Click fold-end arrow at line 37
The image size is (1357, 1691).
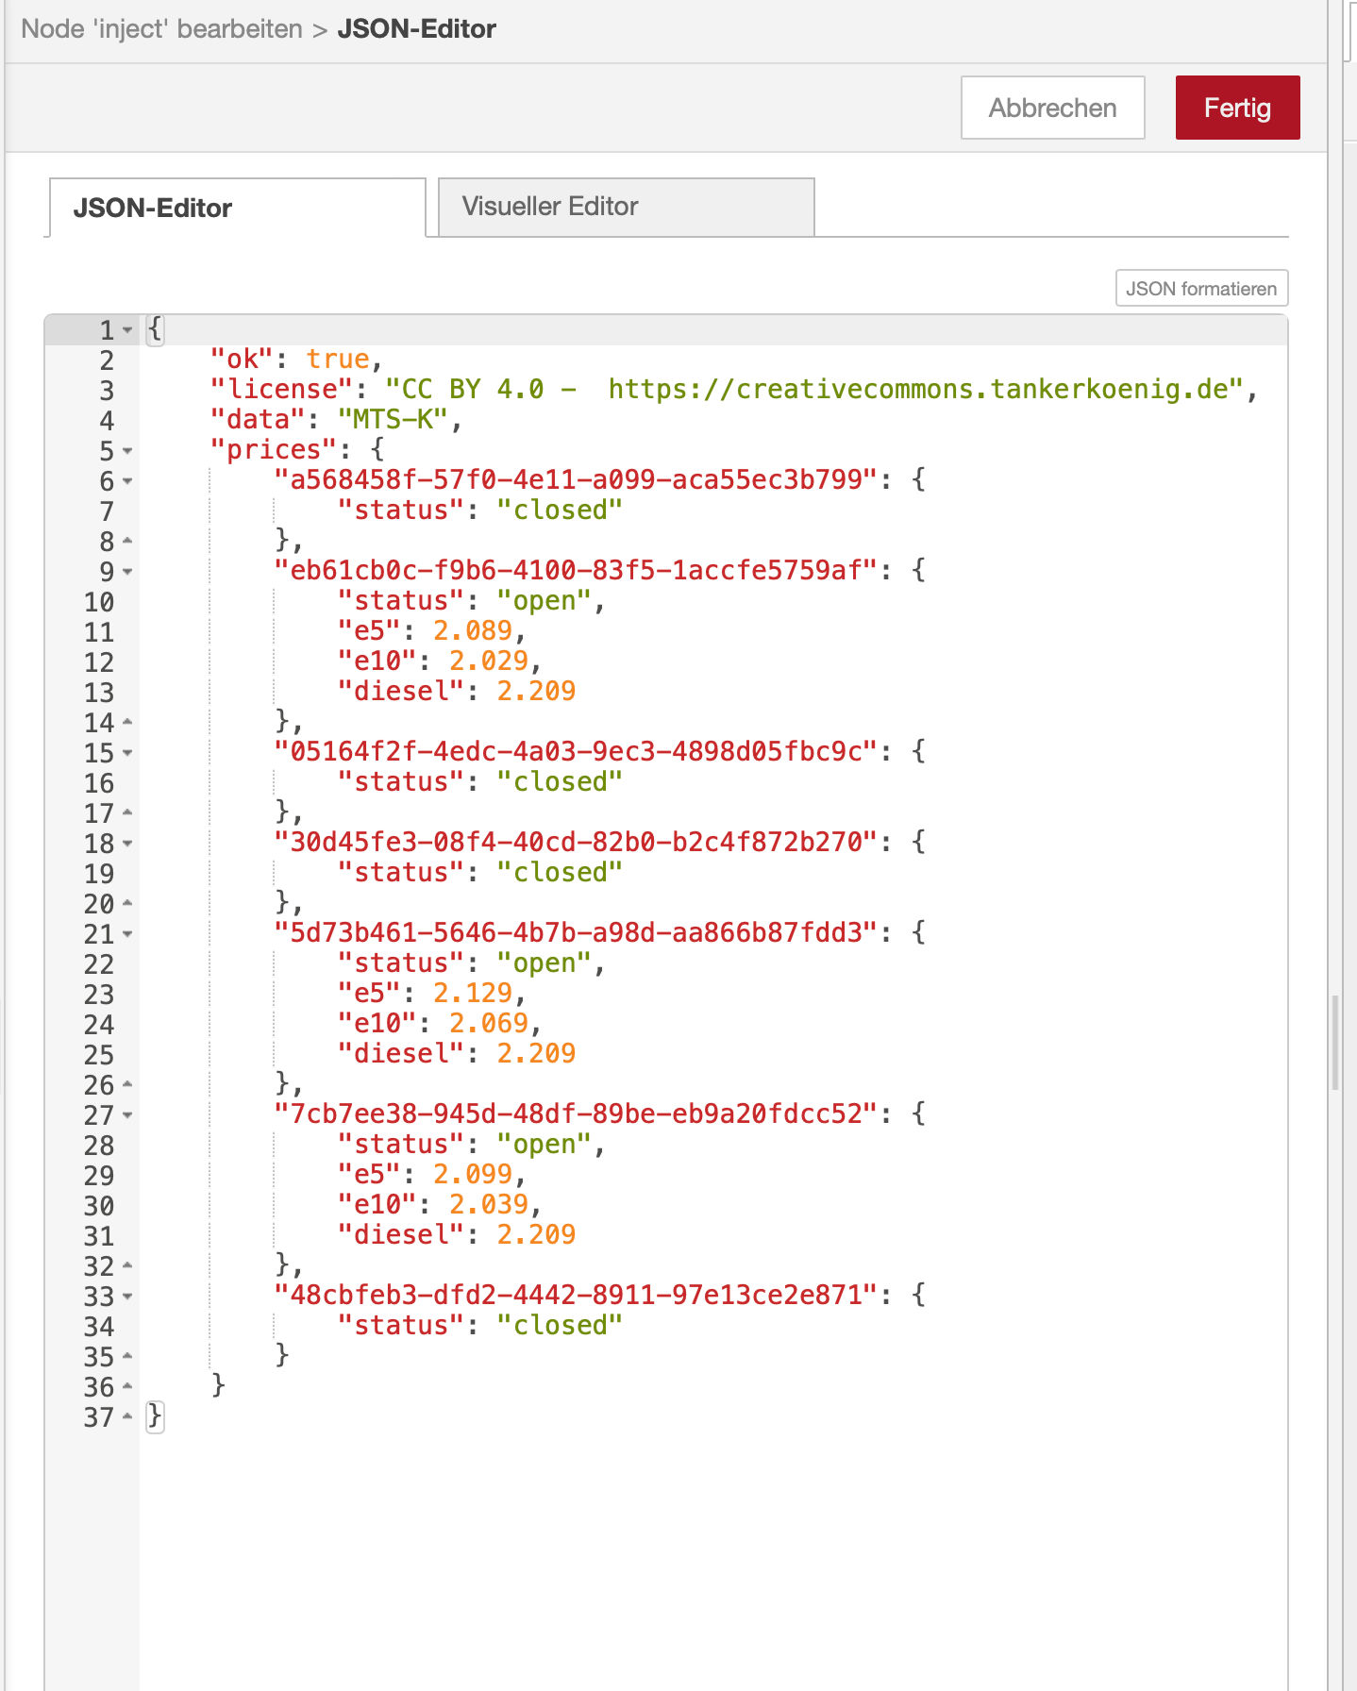pos(127,1417)
